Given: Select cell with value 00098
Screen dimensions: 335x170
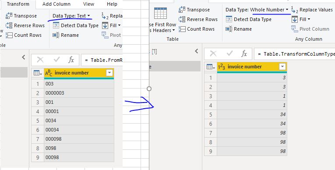Looking at the screenshot, I should click(79, 157).
